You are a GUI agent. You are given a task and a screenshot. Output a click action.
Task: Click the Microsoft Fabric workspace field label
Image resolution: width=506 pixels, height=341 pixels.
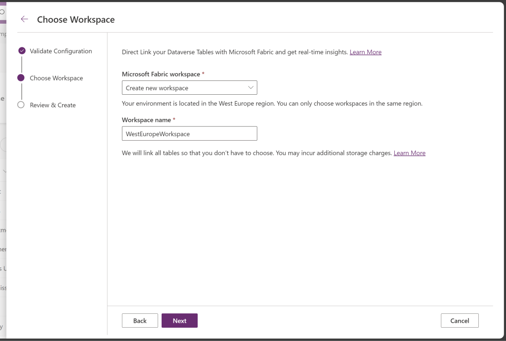(x=161, y=74)
